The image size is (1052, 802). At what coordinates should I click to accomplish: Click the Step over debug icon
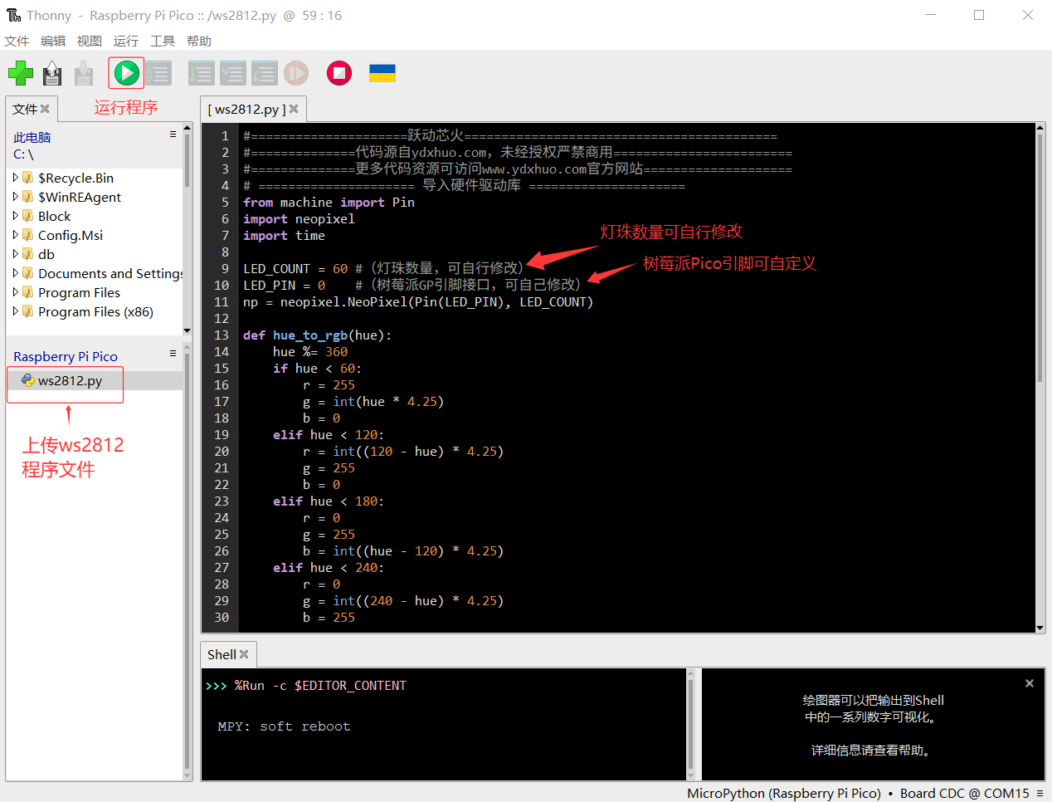pyautogui.click(x=201, y=73)
